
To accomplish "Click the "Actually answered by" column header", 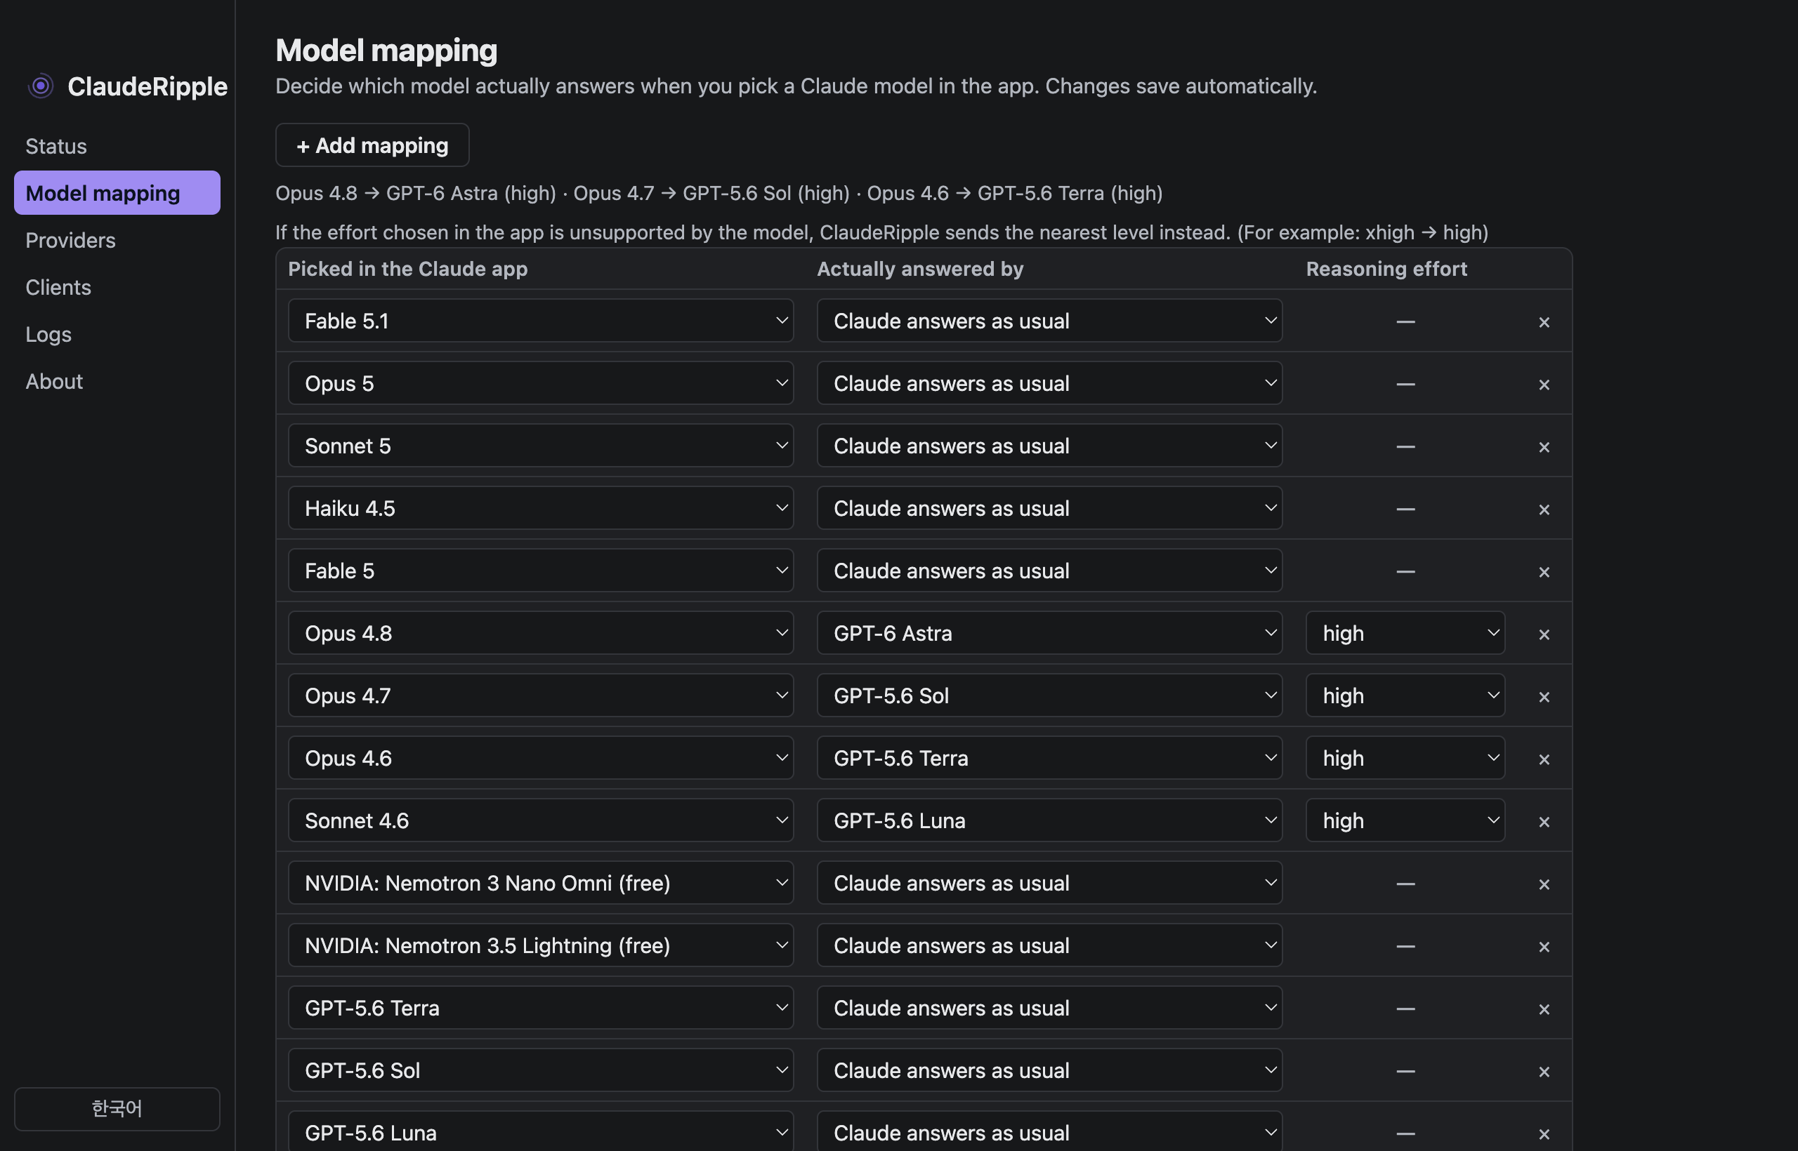I will point(920,268).
